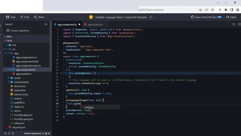Select app.component.ts in file tree
This screenshot has width=241, height=136.
click(x=26, y=70)
